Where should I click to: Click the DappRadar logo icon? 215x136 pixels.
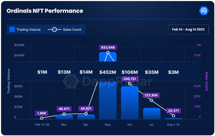204,10
